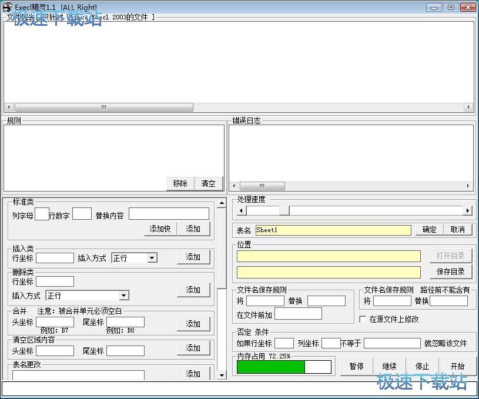Enable the 在源文件上修改 checkbox

coord(363,319)
